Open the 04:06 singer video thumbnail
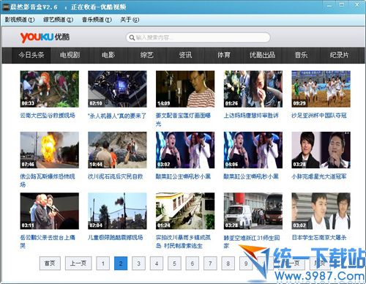The image size is (366, 284). [x=253, y=150]
